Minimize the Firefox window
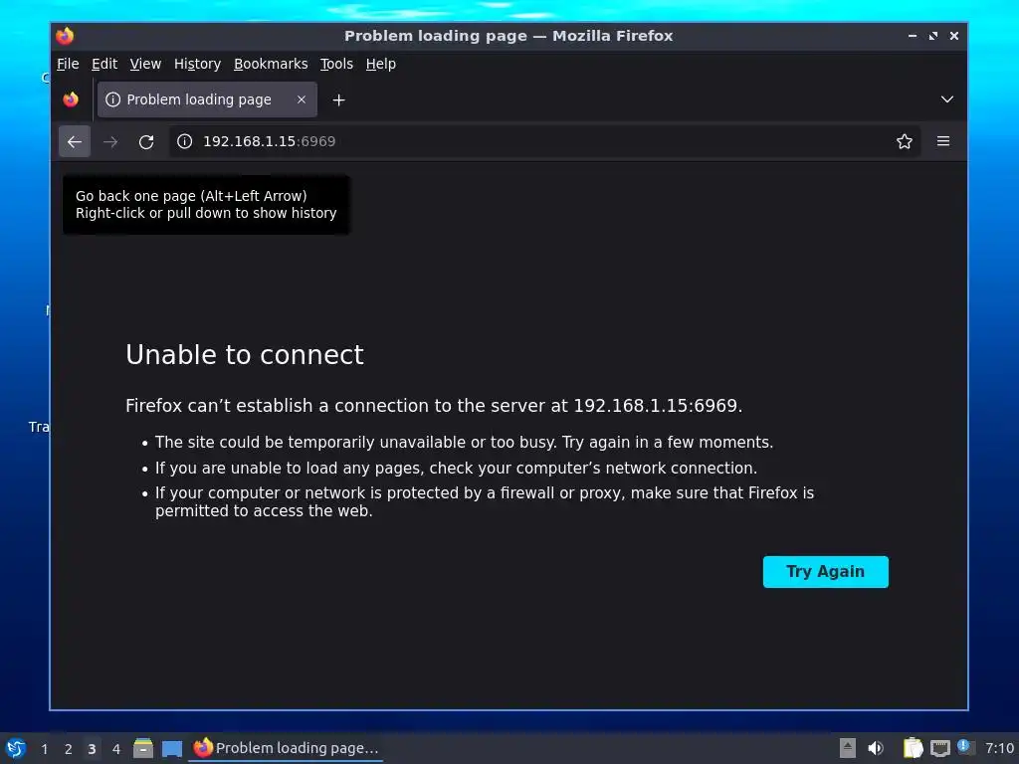Screen dimensions: 1019x764 [x=913, y=36]
